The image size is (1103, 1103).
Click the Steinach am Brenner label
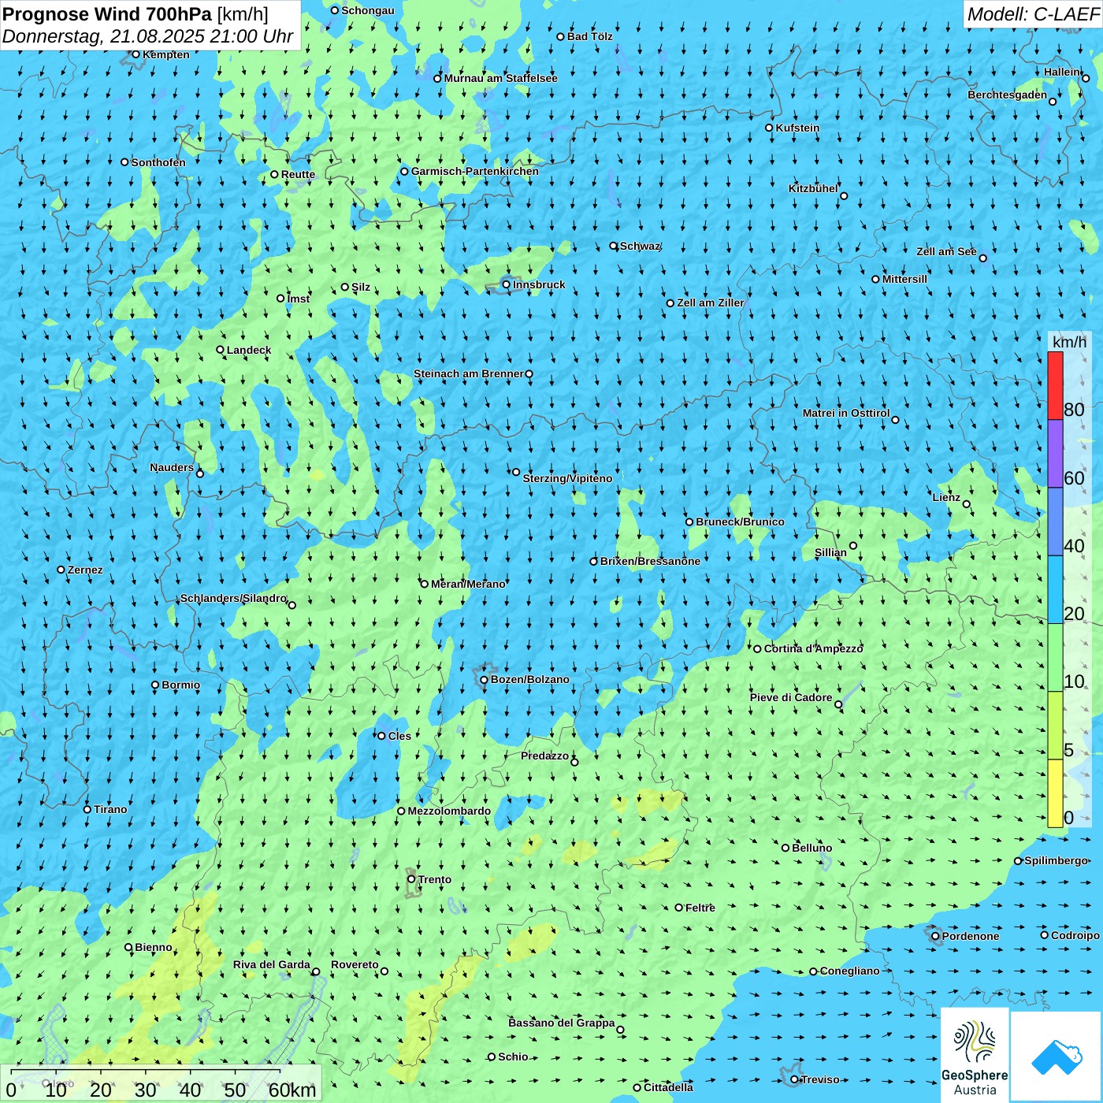(x=469, y=373)
